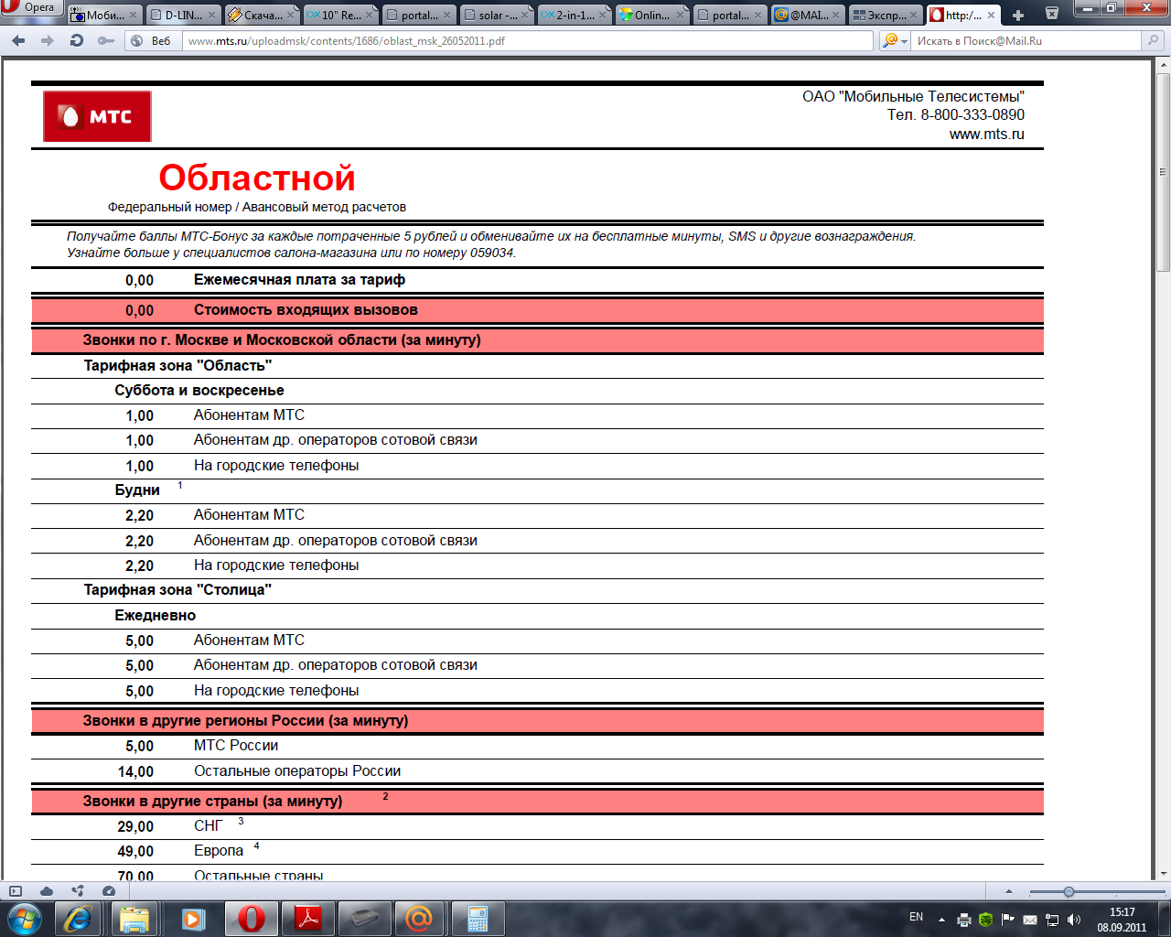The height and width of the screenshot is (937, 1171).
Task: Open the search engine selector dropdown
Action: (x=895, y=41)
